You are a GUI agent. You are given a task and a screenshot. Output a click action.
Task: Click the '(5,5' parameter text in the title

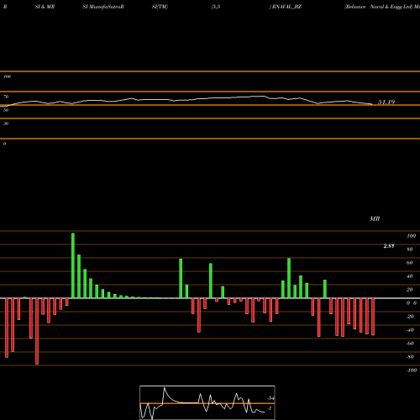click(x=216, y=7)
